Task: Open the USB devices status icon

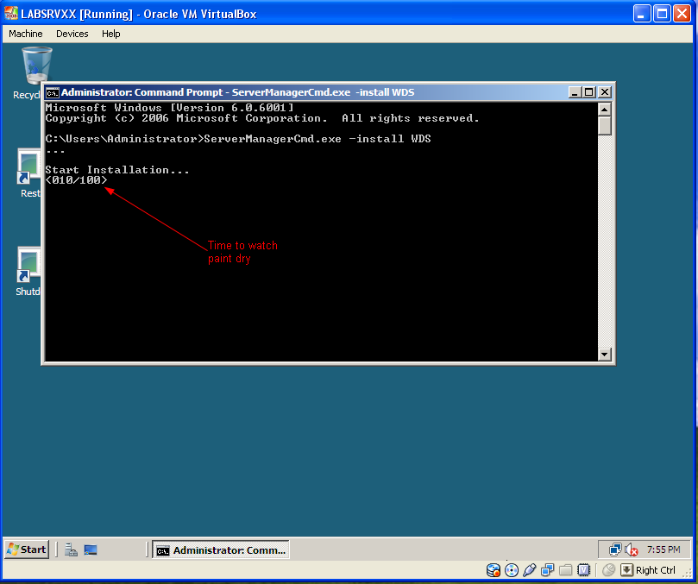Action: coord(530,570)
